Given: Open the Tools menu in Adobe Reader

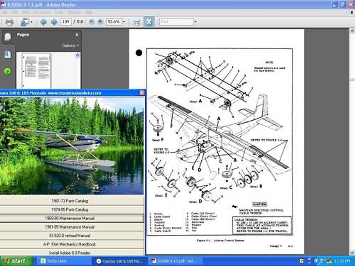Looking at the screenshot, I should coord(59,12).
